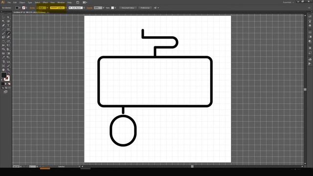This screenshot has width=313, height=176.
Task: Select the Blend tool
Action: tap(8, 58)
